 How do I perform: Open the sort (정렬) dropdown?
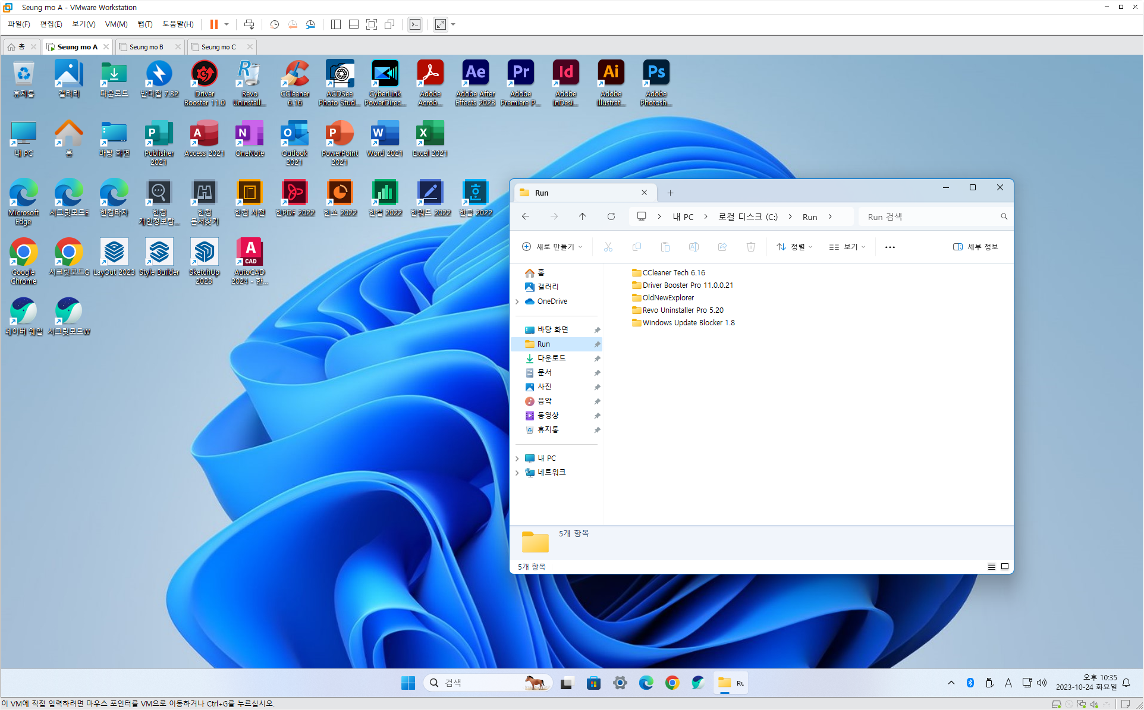794,247
